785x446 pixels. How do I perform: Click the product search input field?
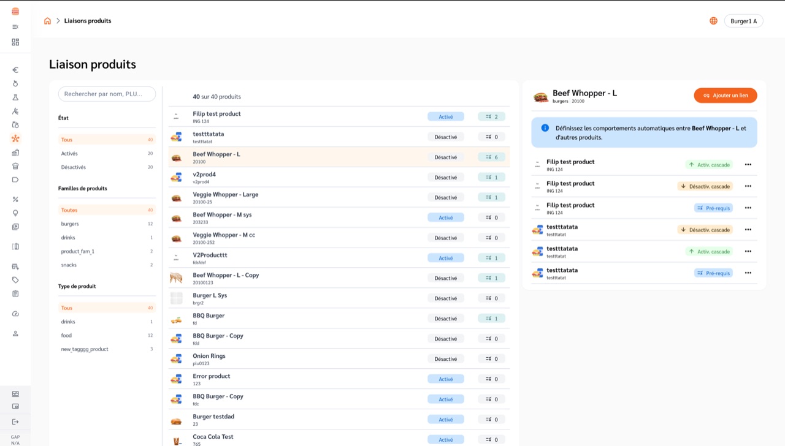107,94
